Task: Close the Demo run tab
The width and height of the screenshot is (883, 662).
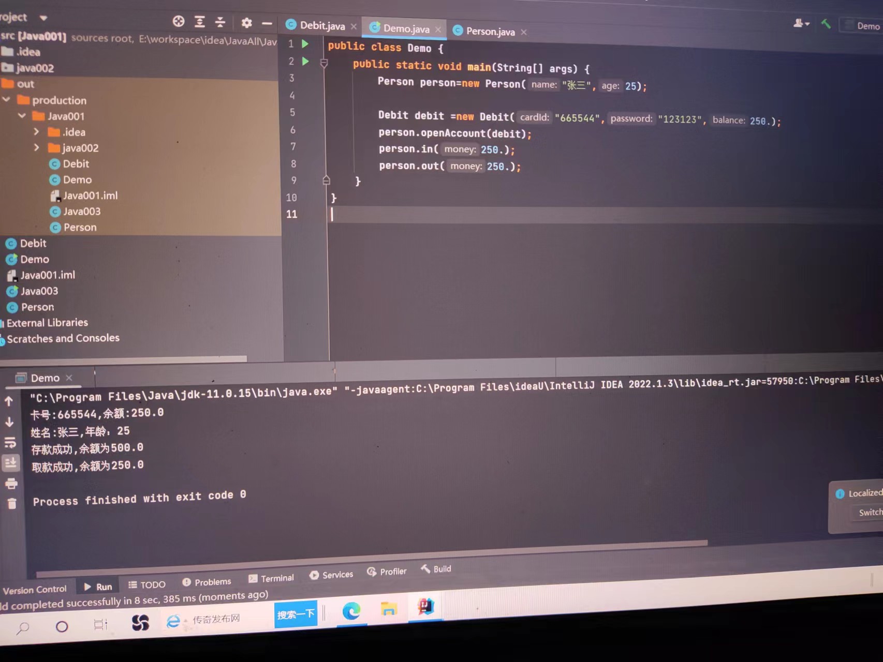Action: point(69,378)
